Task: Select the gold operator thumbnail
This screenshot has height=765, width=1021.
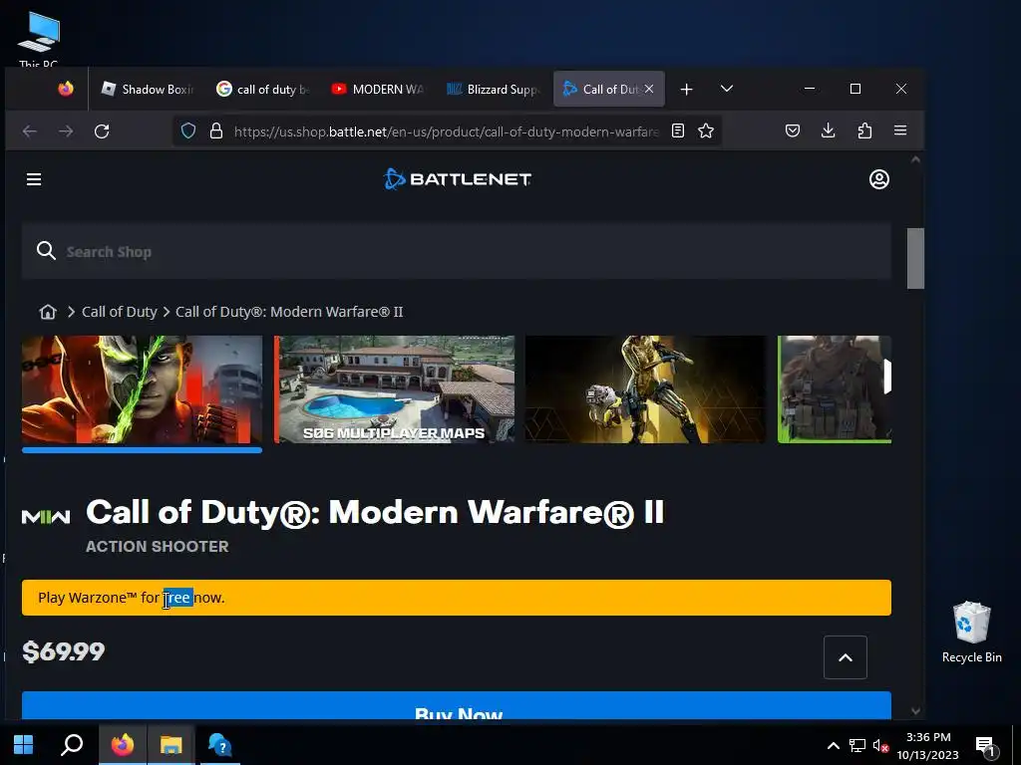Action: tap(645, 389)
